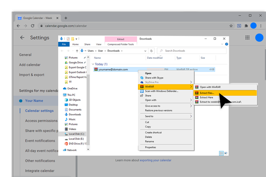Open Add calendar in Settings sidebar
This screenshot has width=266, height=177.
point(30,65)
